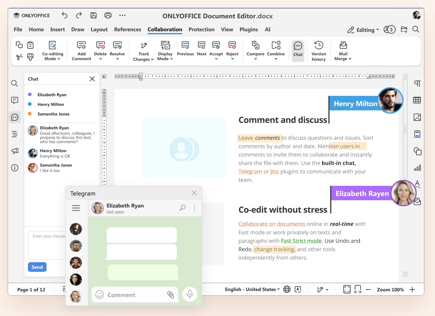The image size is (435, 316).
Task: Save the document with floppy icon
Action: pos(93,15)
